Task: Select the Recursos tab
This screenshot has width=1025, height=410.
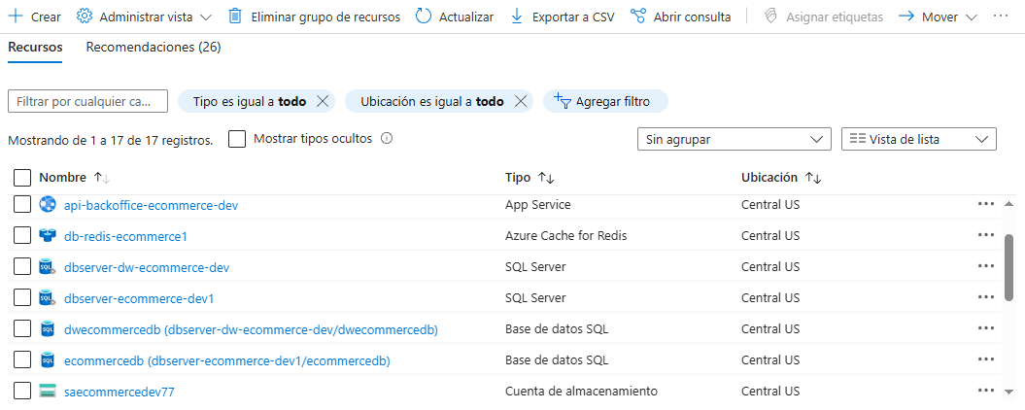Action: (35, 47)
